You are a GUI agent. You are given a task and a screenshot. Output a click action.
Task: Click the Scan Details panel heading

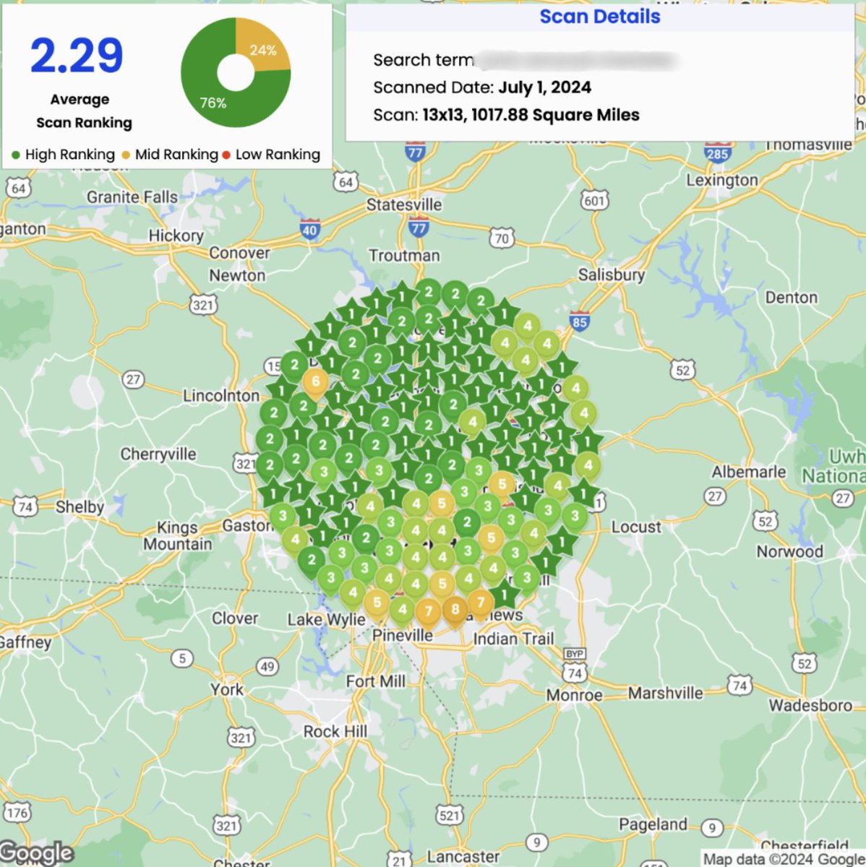pyautogui.click(x=600, y=17)
